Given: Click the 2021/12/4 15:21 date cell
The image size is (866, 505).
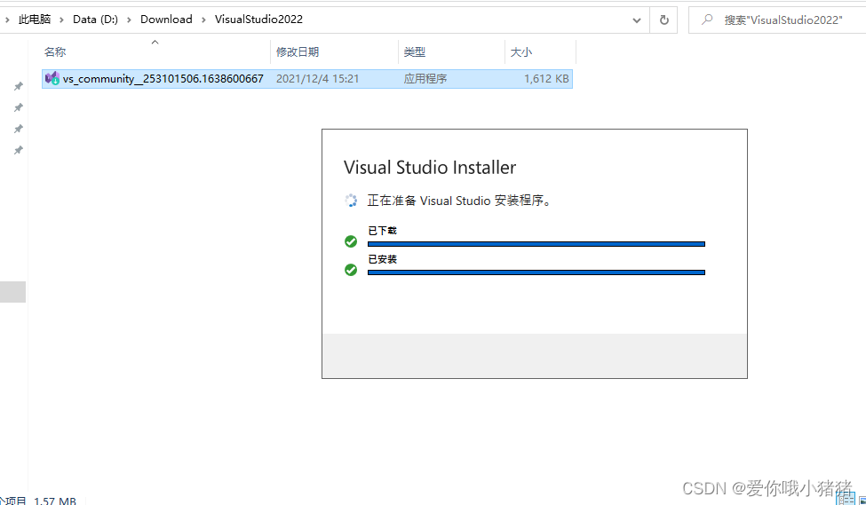Looking at the screenshot, I should coord(318,79).
